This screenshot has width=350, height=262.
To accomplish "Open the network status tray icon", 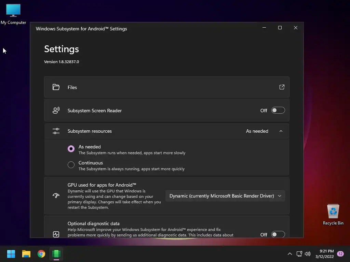I will point(299,254).
